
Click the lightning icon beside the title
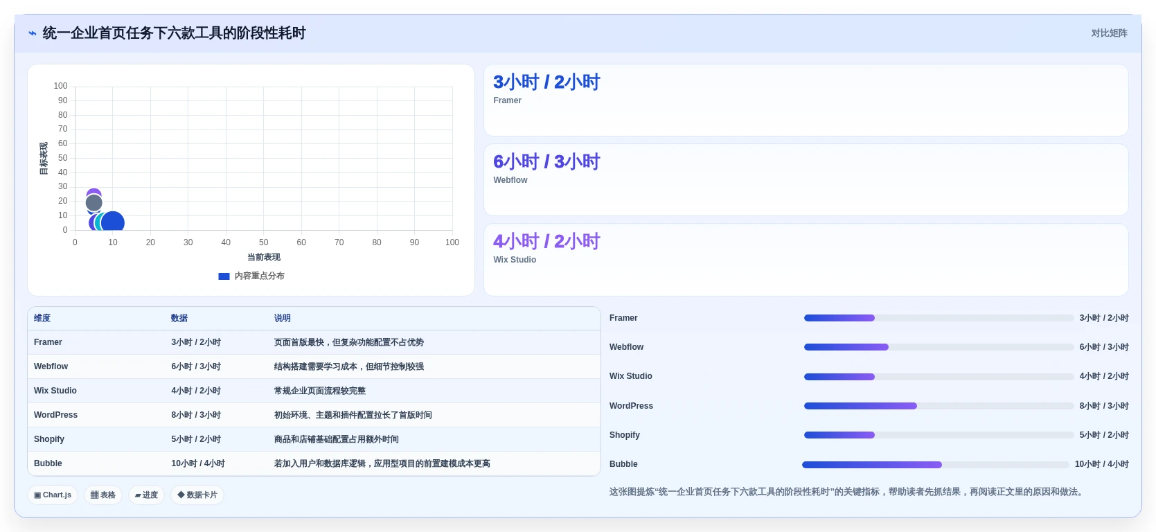pyautogui.click(x=33, y=33)
